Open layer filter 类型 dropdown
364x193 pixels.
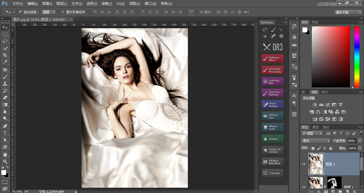tap(312, 133)
